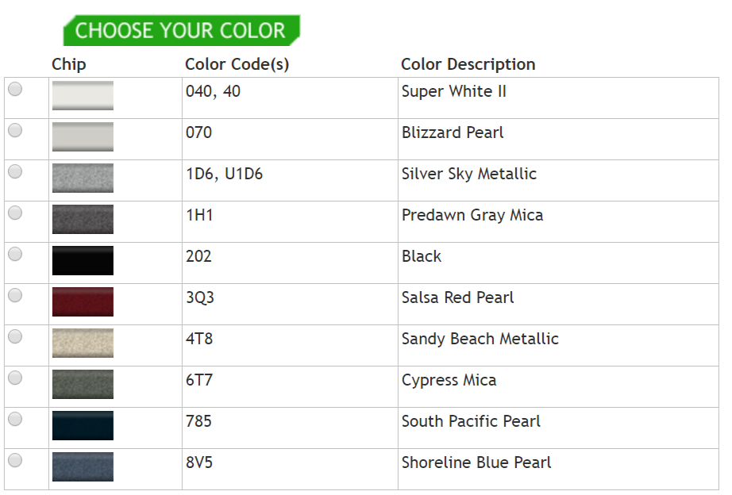Choose Salsa Red Pearl radio button
Screen dimensions: 732x495
15,296
